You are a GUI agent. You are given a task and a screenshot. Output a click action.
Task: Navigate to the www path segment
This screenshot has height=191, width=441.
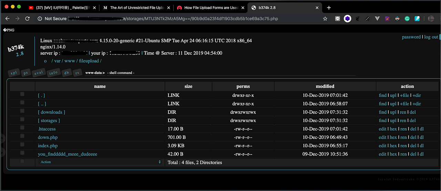(x=70, y=61)
